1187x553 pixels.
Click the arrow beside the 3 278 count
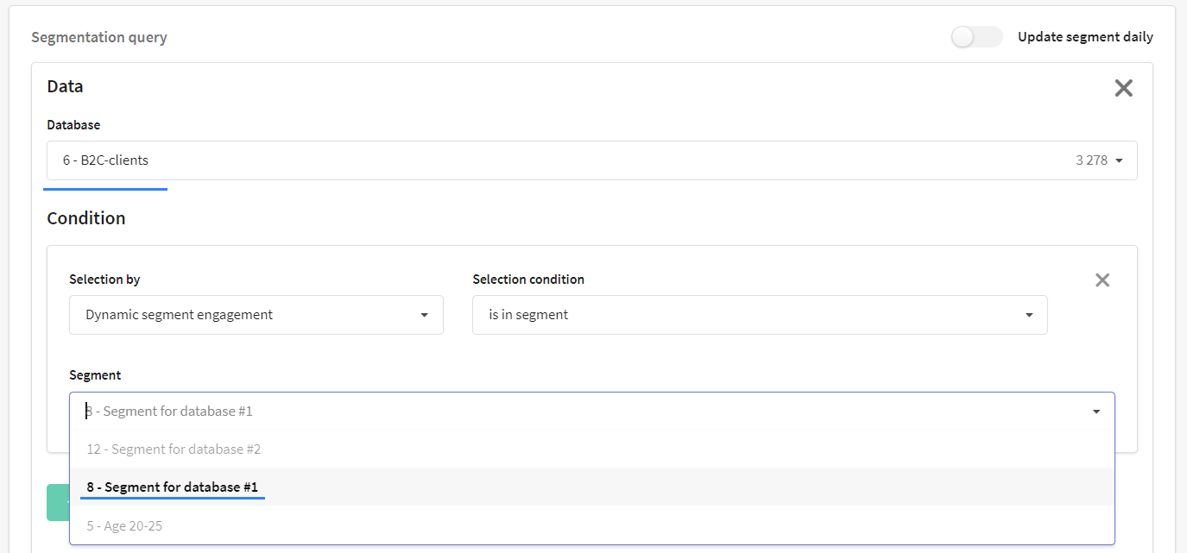click(1119, 160)
